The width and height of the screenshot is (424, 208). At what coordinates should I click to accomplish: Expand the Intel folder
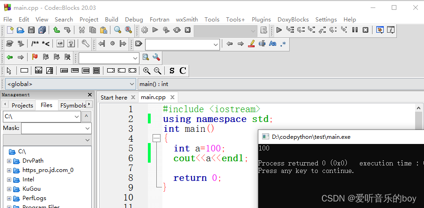9,179
